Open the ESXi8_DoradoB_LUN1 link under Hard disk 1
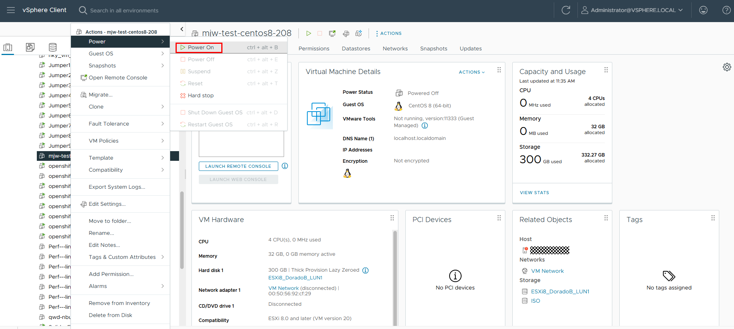734x329 pixels. point(295,277)
